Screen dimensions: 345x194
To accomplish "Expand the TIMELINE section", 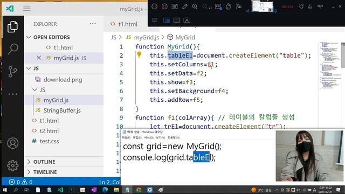I will tap(29, 172).
